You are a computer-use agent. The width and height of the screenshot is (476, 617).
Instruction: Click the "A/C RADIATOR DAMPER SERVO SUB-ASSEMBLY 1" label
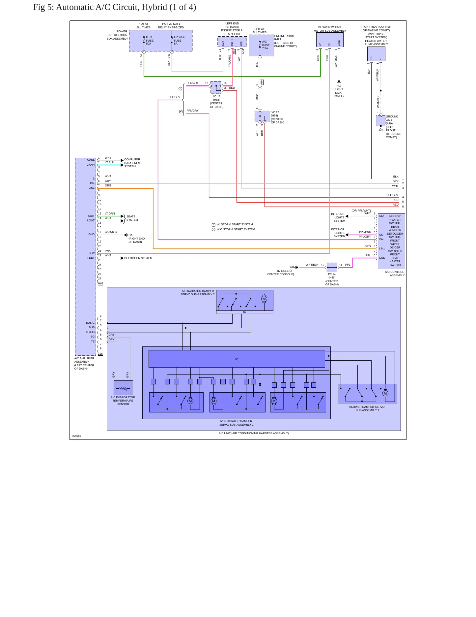tap(236, 423)
